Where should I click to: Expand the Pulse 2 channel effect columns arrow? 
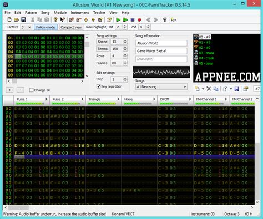(83, 99)
